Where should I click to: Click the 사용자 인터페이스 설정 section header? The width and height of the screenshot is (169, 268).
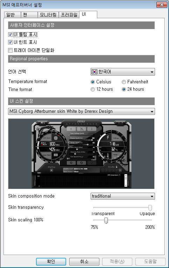click(81, 25)
